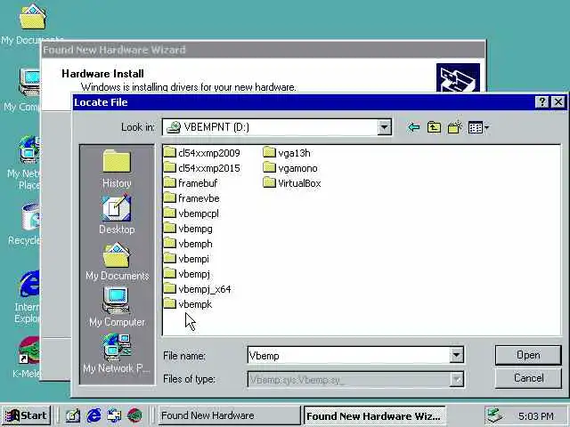Image resolution: width=570 pixels, height=427 pixels.
Task: Select the cl54xxmp2015 folder
Action: [x=202, y=168]
